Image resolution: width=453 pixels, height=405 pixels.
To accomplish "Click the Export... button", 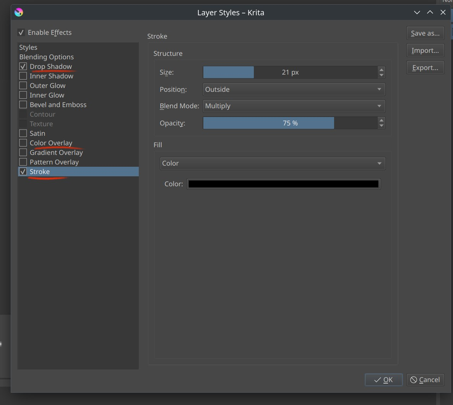I will [x=425, y=68].
